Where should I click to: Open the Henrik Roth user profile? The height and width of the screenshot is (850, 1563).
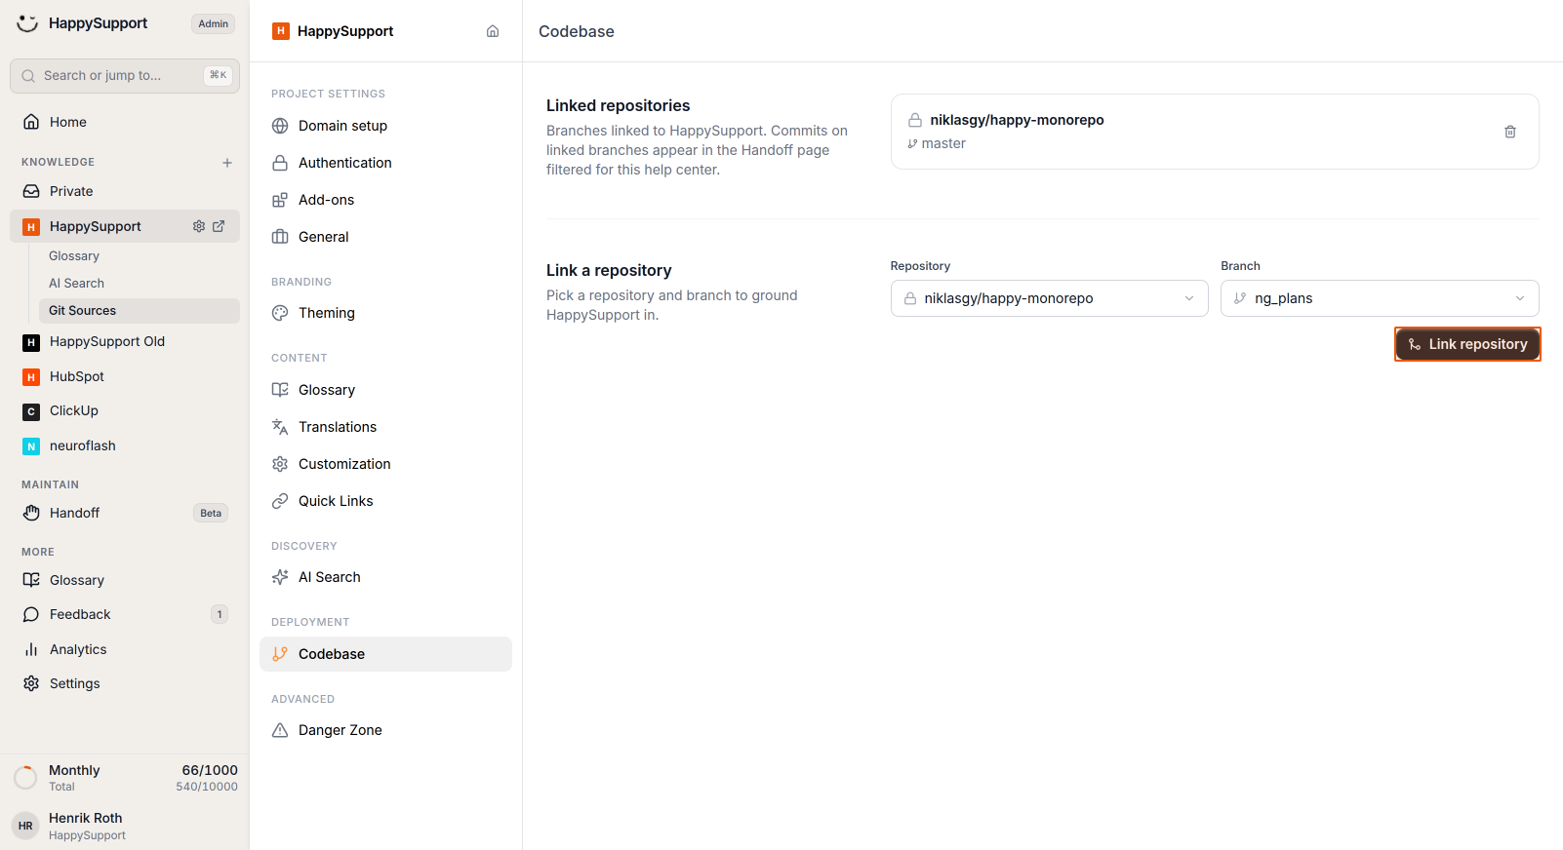(x=125, y=826)
